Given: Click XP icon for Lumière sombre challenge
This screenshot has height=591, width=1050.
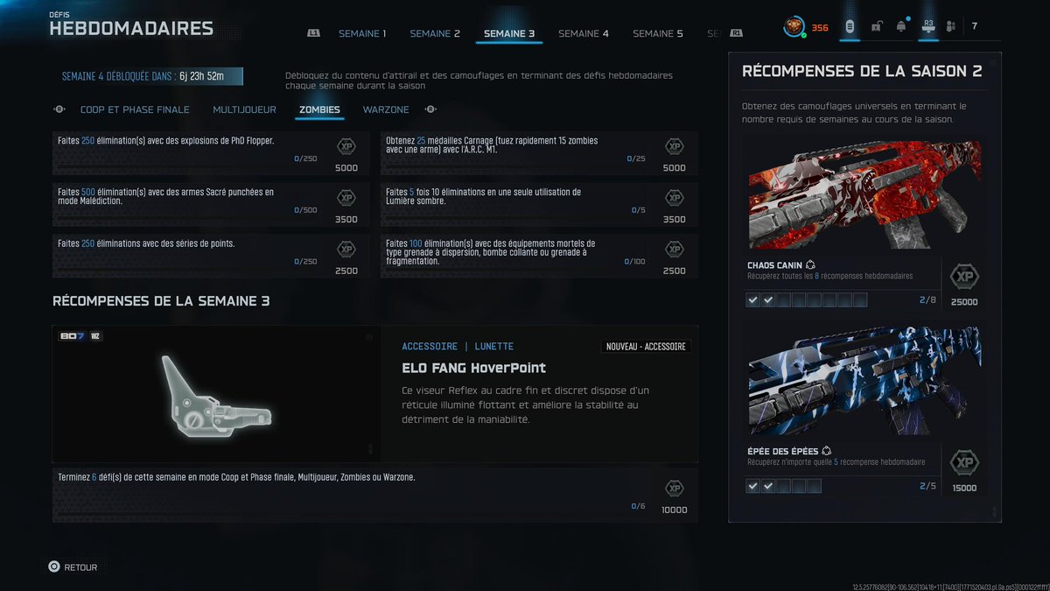Looking at the screenshot, I should tap(675, 198).
